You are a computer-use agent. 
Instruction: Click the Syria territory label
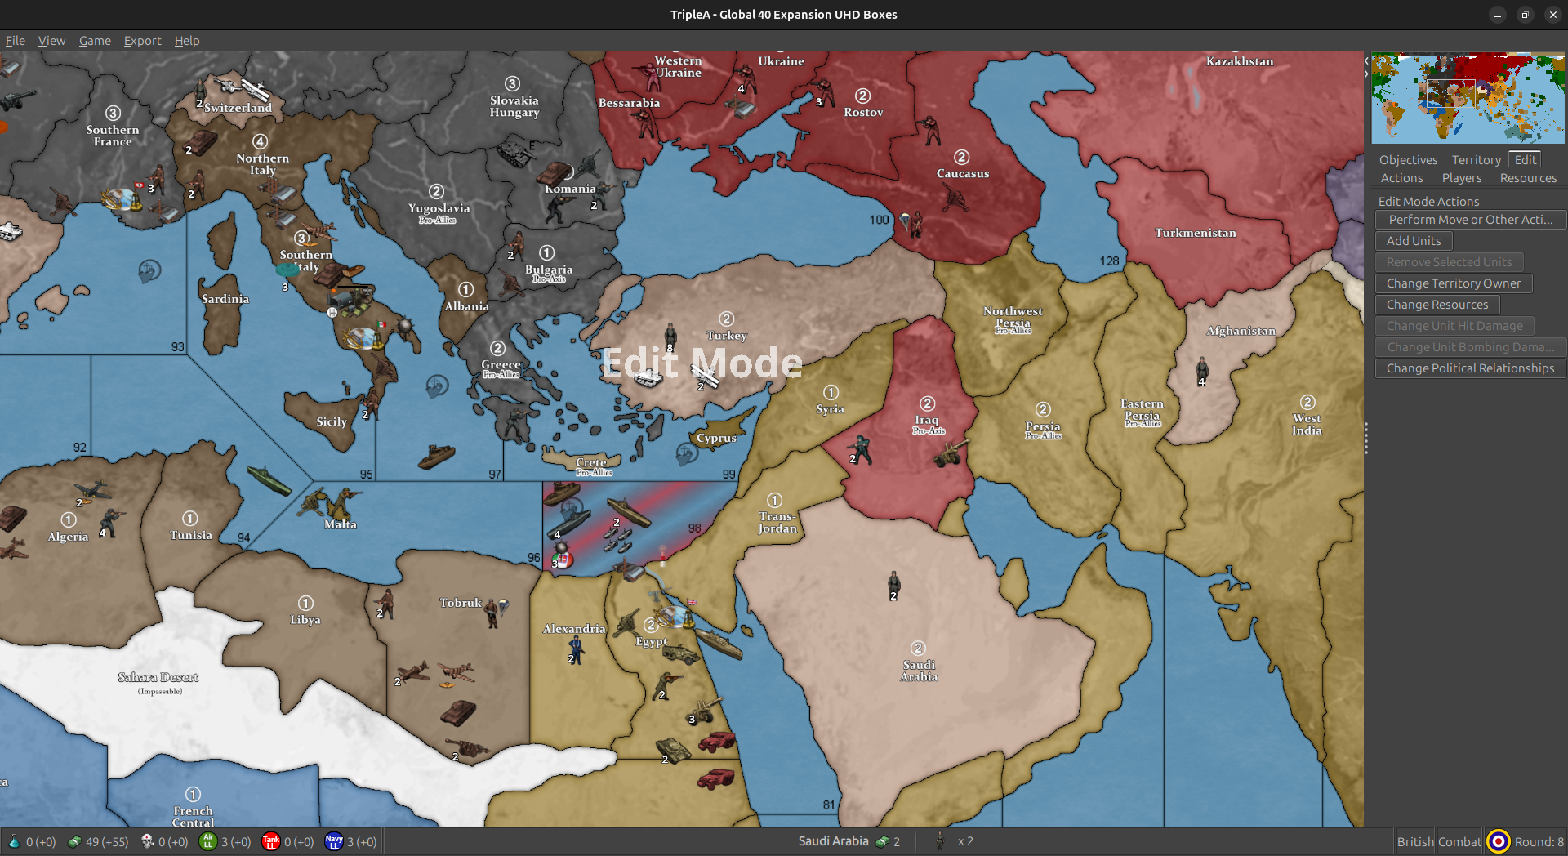[830, 409]
